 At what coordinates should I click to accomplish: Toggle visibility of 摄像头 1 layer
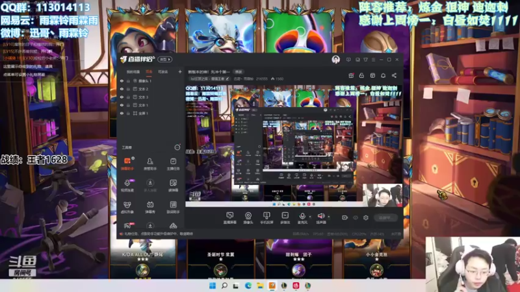pos(122,80)
